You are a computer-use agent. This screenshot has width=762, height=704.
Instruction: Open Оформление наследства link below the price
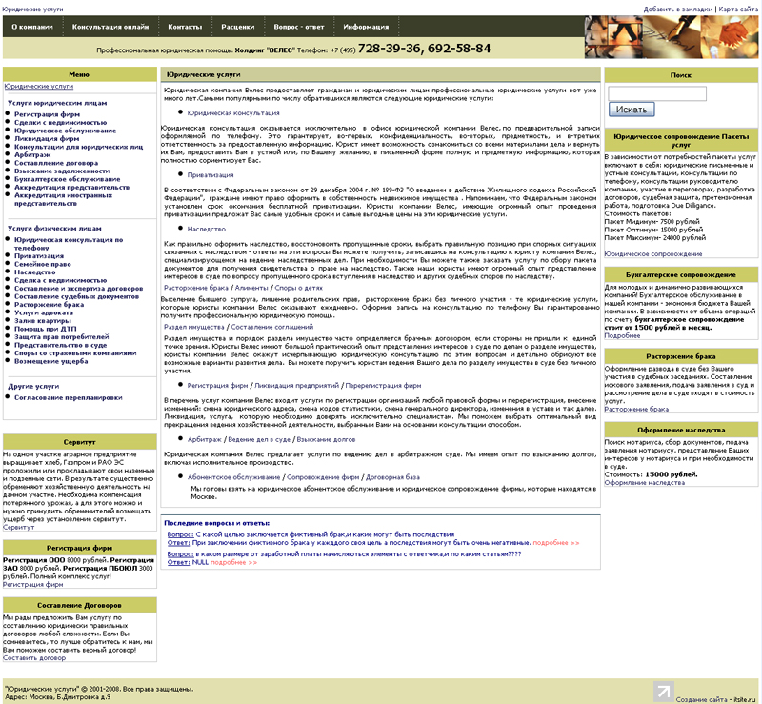pos(645,483)
